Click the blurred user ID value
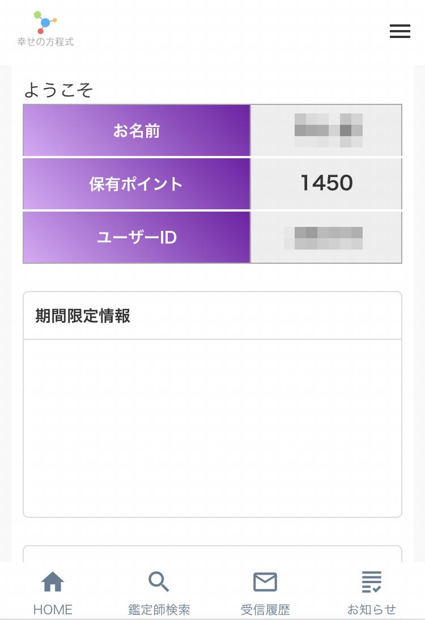Screen dimensions: 425x620 click(324, 238)
